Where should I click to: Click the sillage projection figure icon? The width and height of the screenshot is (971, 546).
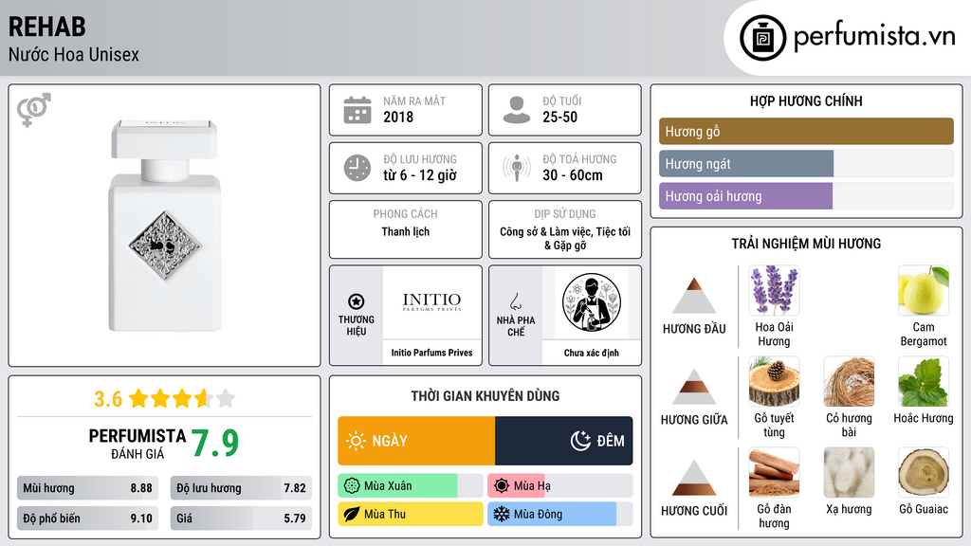click(x=517, y=168)
